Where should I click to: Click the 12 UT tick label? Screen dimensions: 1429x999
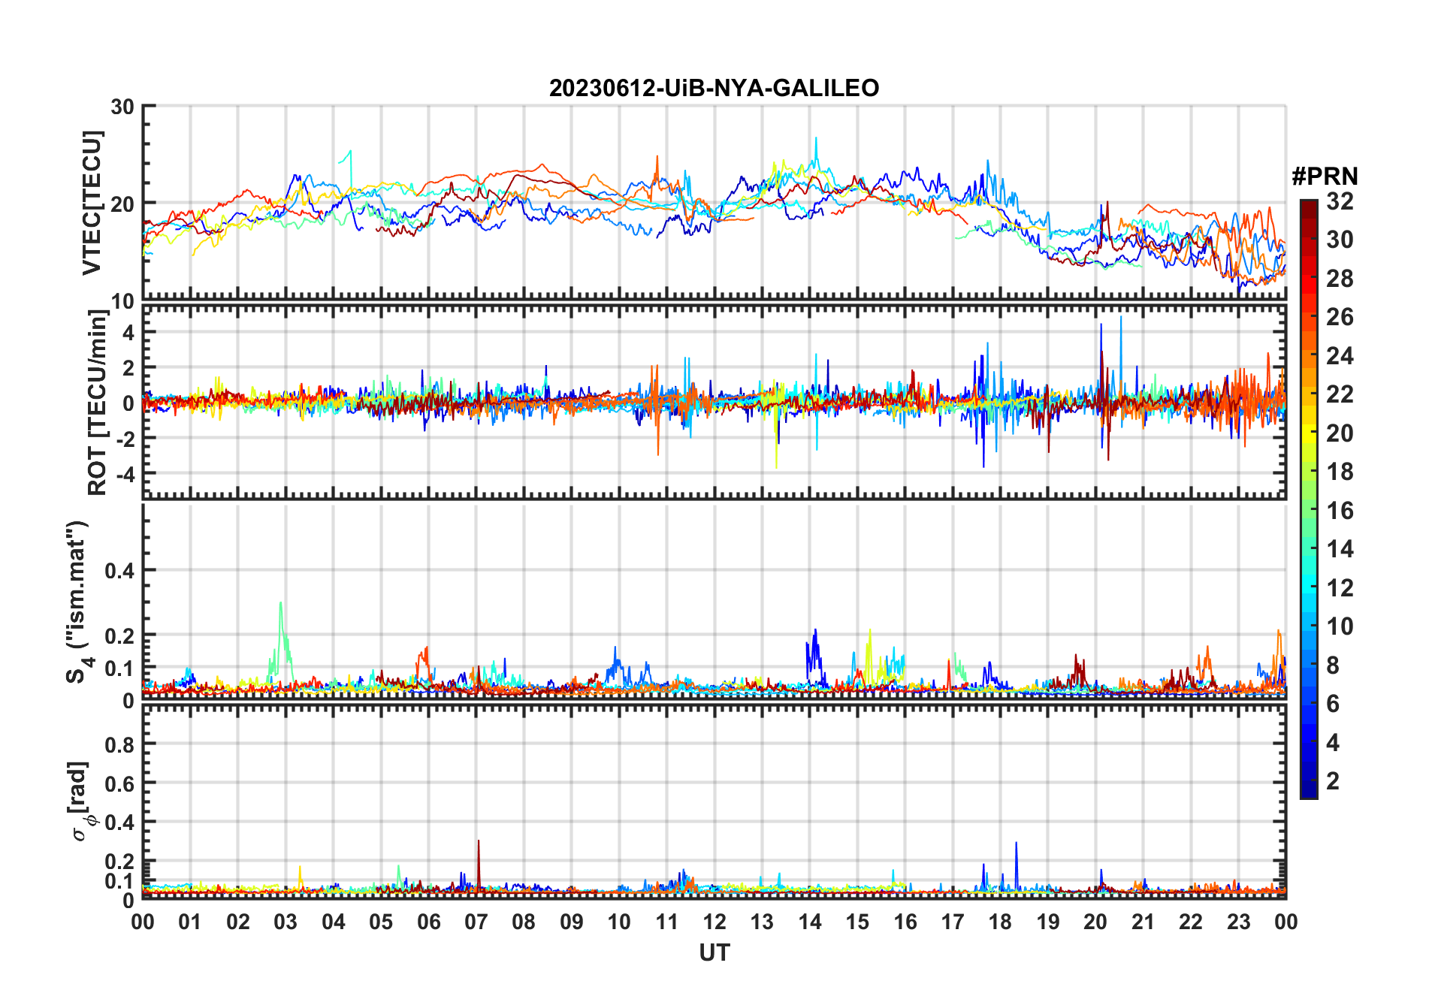[714, 922]
